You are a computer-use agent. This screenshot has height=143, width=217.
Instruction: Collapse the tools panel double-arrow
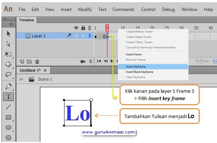pos(5,19)
